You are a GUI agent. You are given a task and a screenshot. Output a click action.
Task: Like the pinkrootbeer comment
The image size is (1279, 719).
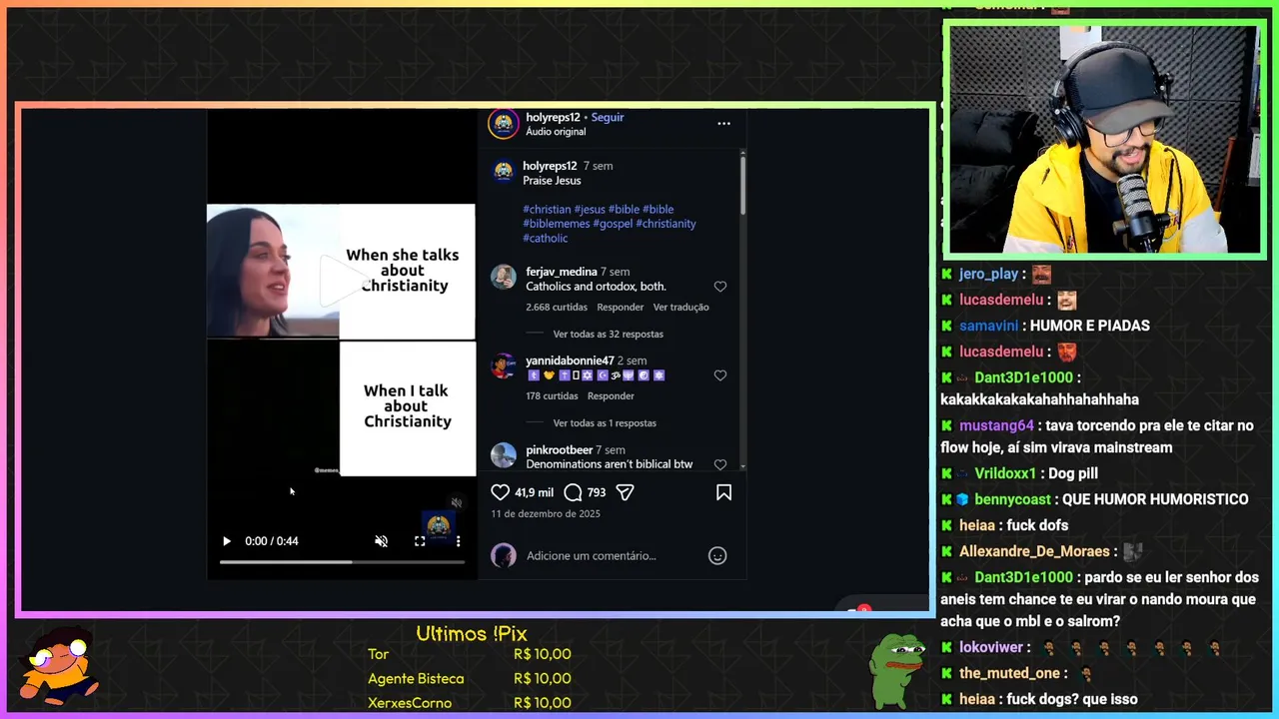(720, 464)
